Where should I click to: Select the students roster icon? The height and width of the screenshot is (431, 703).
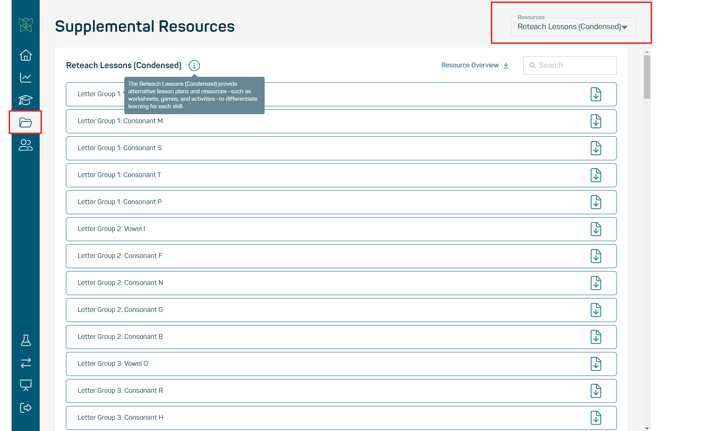coord(25,145)
